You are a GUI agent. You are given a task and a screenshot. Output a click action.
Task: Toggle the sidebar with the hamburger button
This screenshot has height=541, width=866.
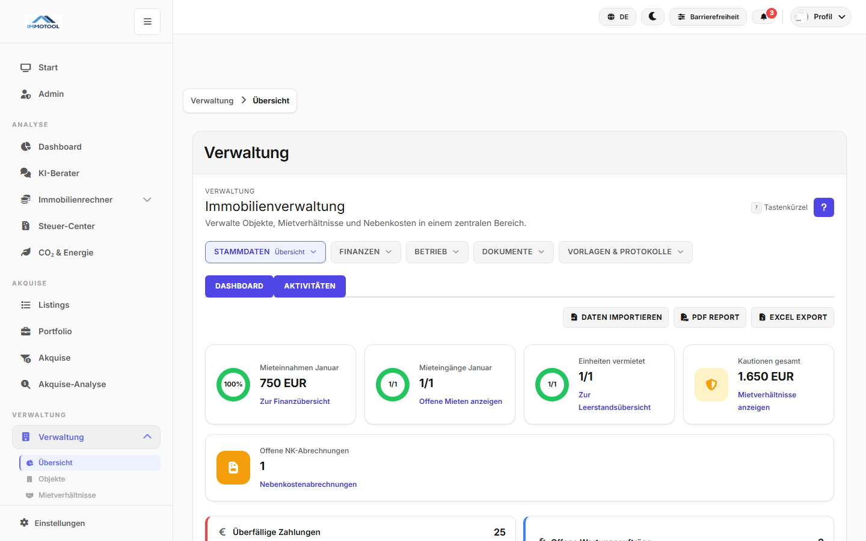[147, 21]
